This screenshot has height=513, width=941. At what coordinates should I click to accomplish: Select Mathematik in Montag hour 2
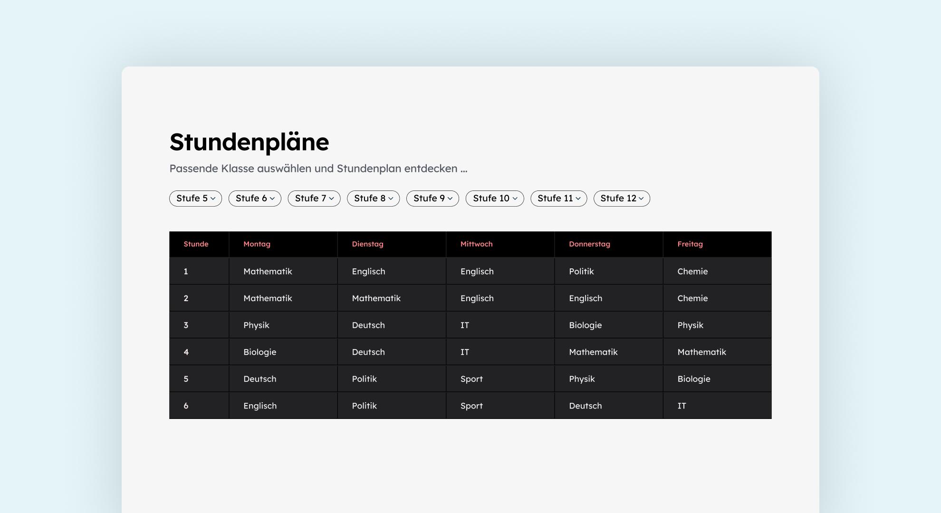283,298
